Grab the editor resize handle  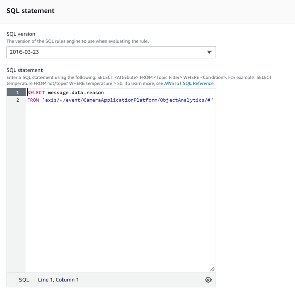[213, 269]
